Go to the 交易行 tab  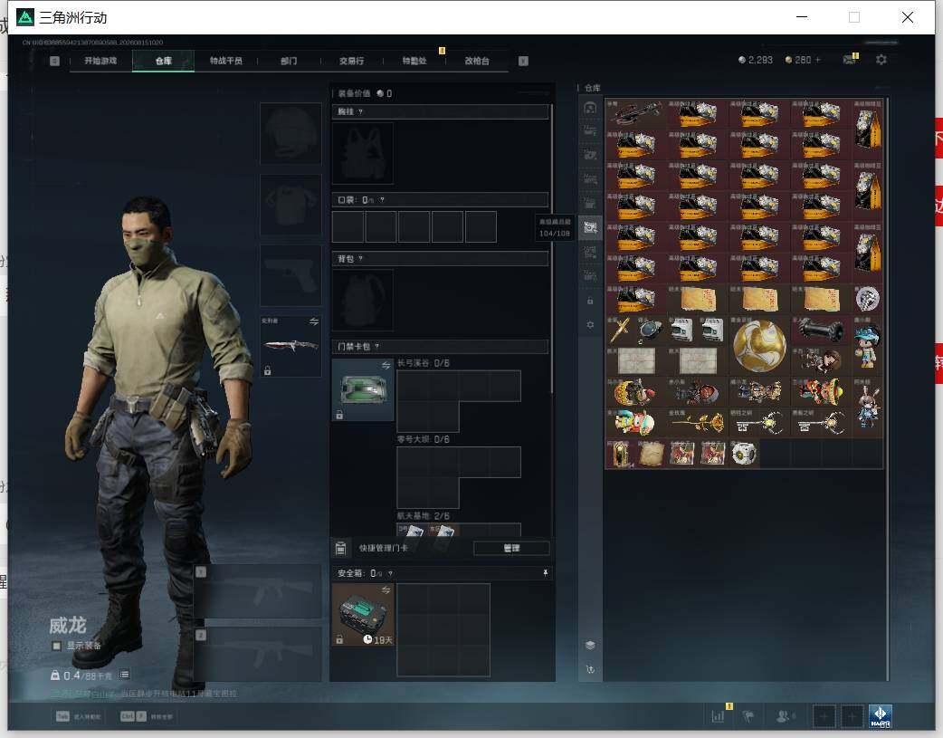pyautogui.click(x=351, y=61)
